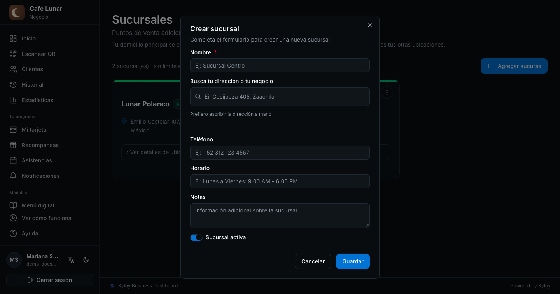Click the Escanear QR code icon
The height and width of the screenshot is (294, 560).
pyautogui.click(x=13, y=54)
